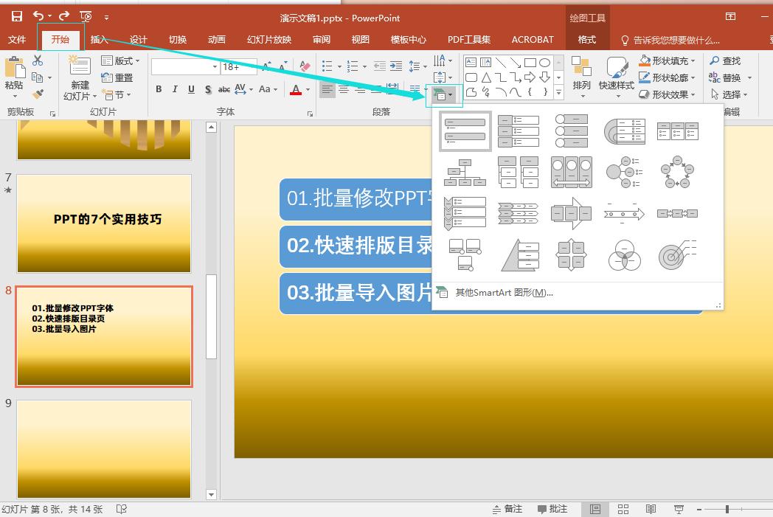Toggle underline text formatting
Viewport: 773px width, 517px height.
[x=191, y=89]
